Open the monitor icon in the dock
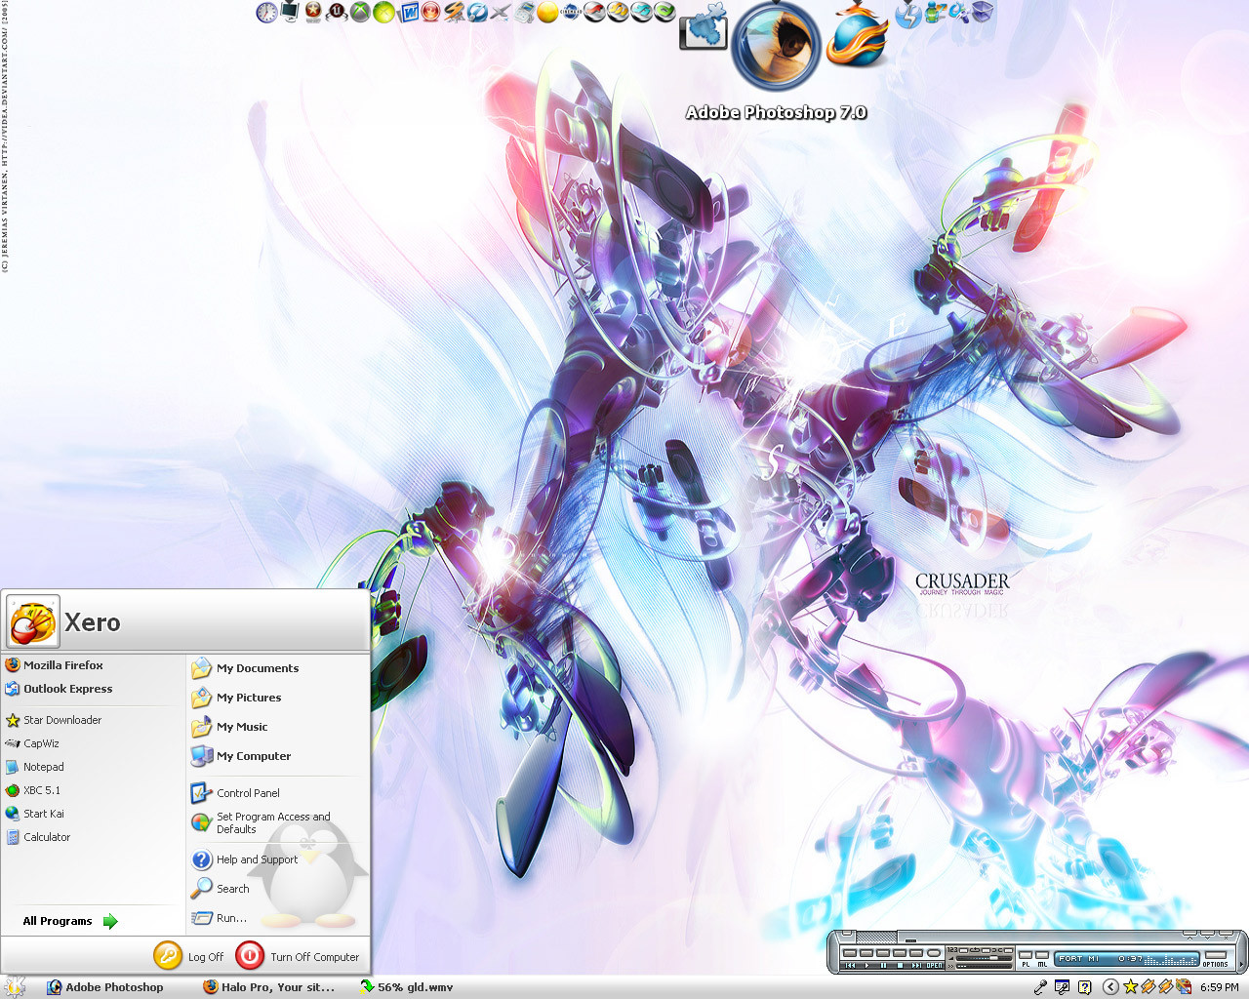Viewport: 1249px width, 999px height. (x=290, y=12)
